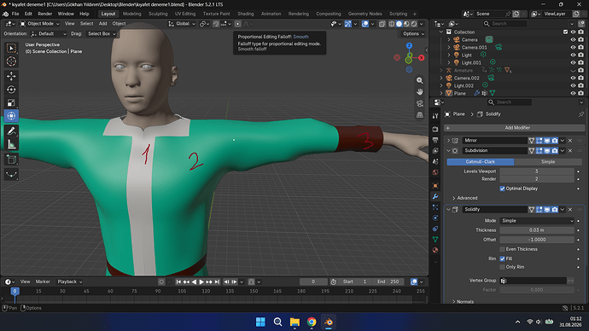Hide Light.001 in viewport
The width and height of the screenshot is (589, 331).
coord(573,62)
